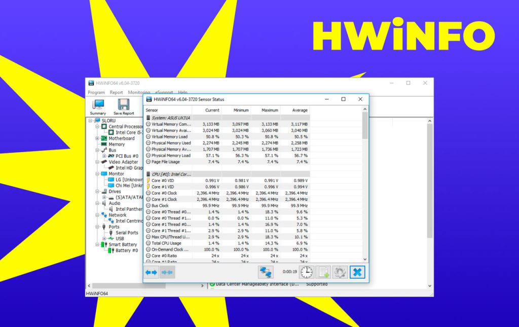Close sensors with the blue X button

tap(357, 272)
